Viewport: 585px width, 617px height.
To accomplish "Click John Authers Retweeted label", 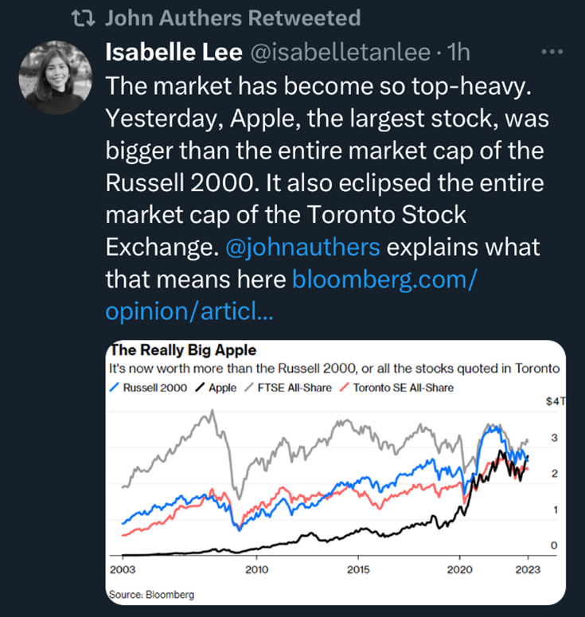I will click(232, 18).
